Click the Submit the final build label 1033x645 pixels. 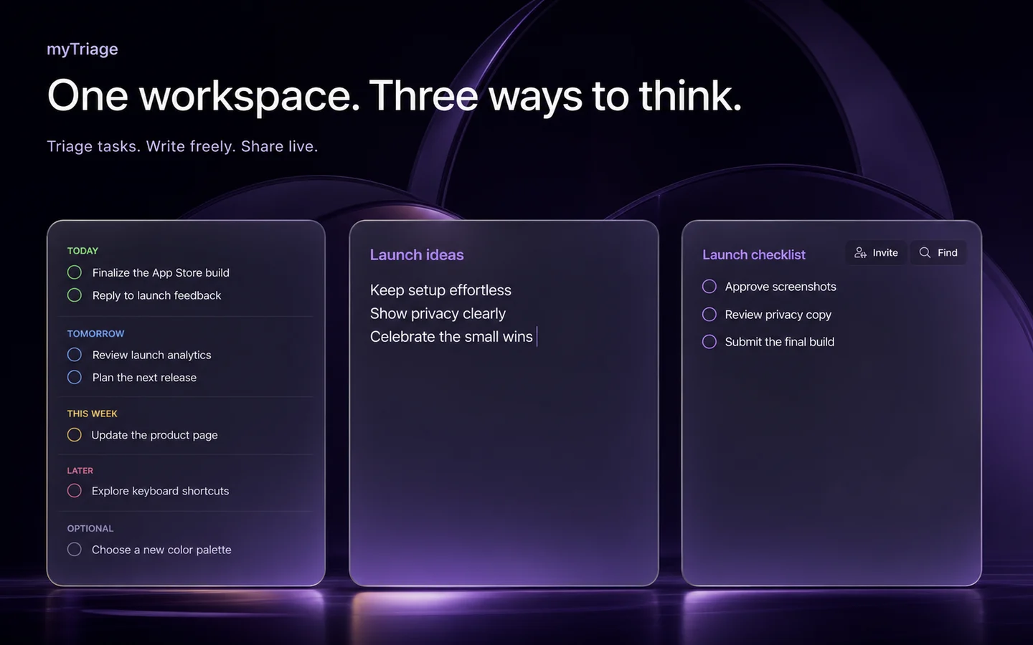[x=779, y=342]
